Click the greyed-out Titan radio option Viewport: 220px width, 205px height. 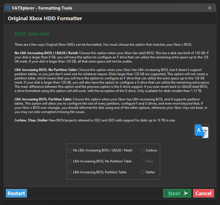pos(147,161)
